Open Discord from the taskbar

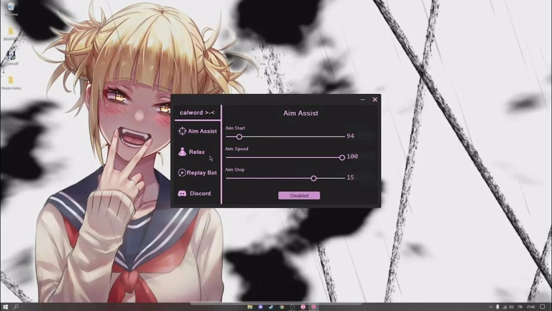(260, 307)
